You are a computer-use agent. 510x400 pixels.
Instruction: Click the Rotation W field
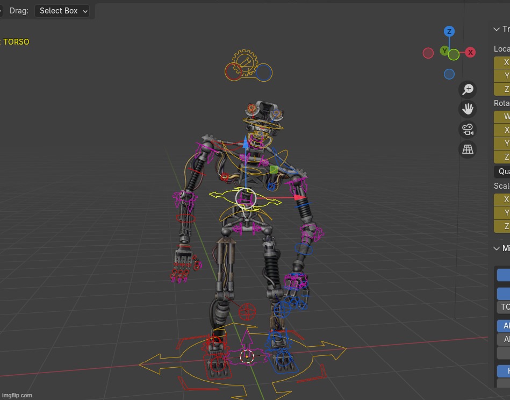[x=502, y=117]
